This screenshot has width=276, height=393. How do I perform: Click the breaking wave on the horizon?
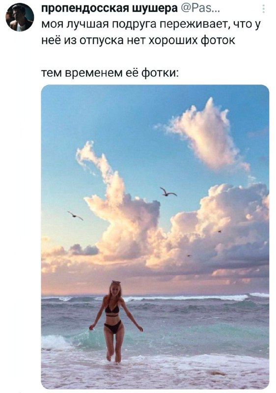click(185, 298)
